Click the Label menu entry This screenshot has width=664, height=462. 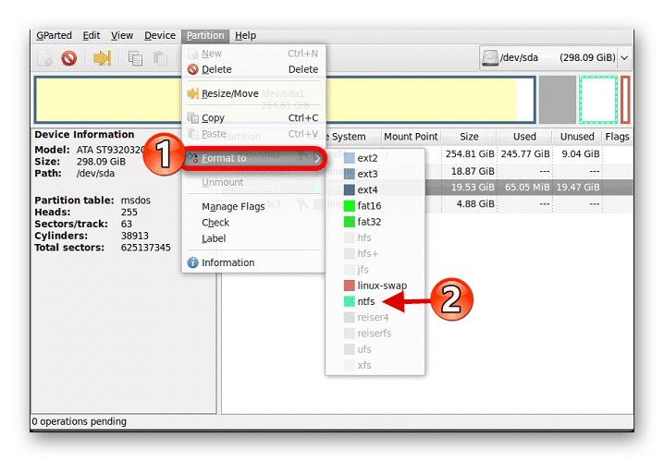coord(215,238)
